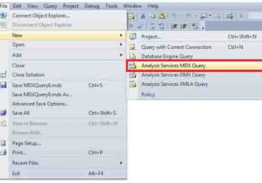The height and width of the screenshot is (183, 262).
Task: Click the Database Engine Query icon
Action: pos(133,56)
